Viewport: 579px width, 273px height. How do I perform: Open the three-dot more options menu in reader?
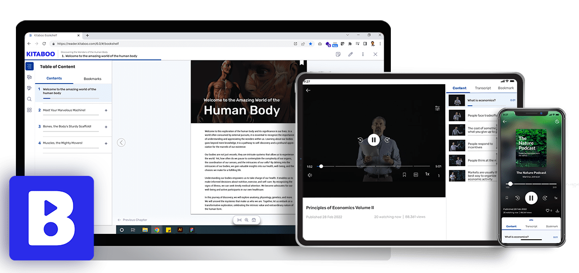click(362, 54)
